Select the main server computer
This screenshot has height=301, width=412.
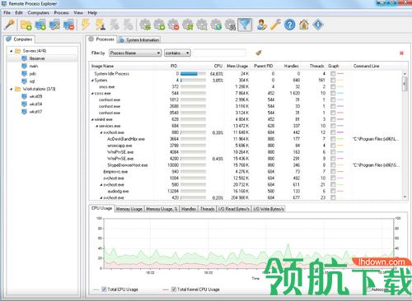pos(34,66)
